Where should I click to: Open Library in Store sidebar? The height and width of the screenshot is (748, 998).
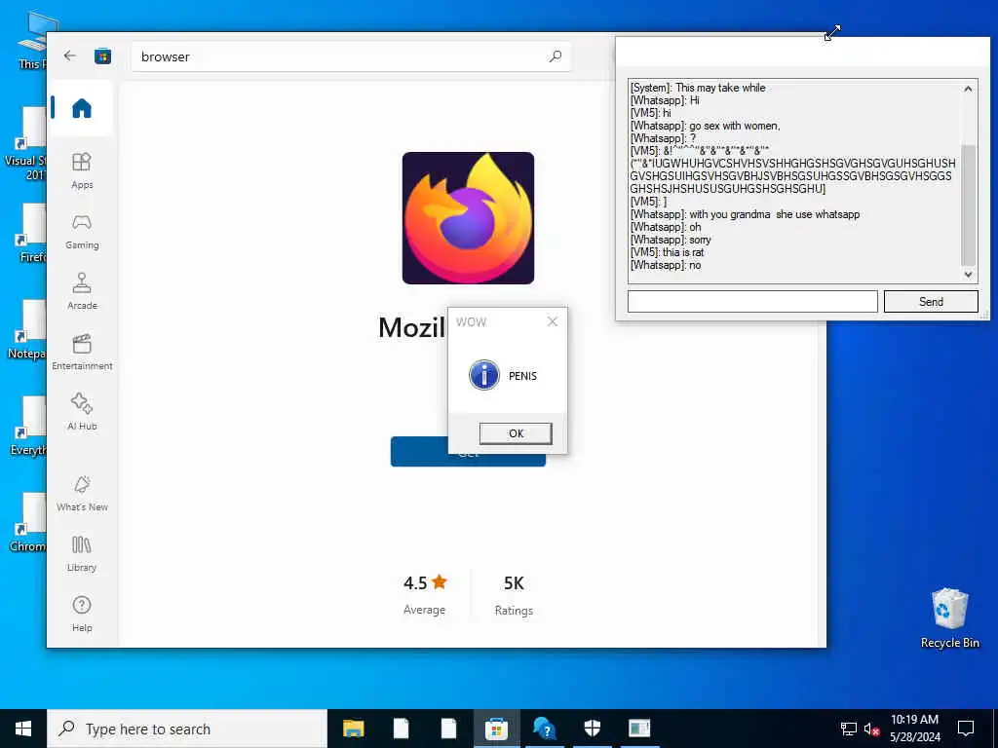pos(82,554)
